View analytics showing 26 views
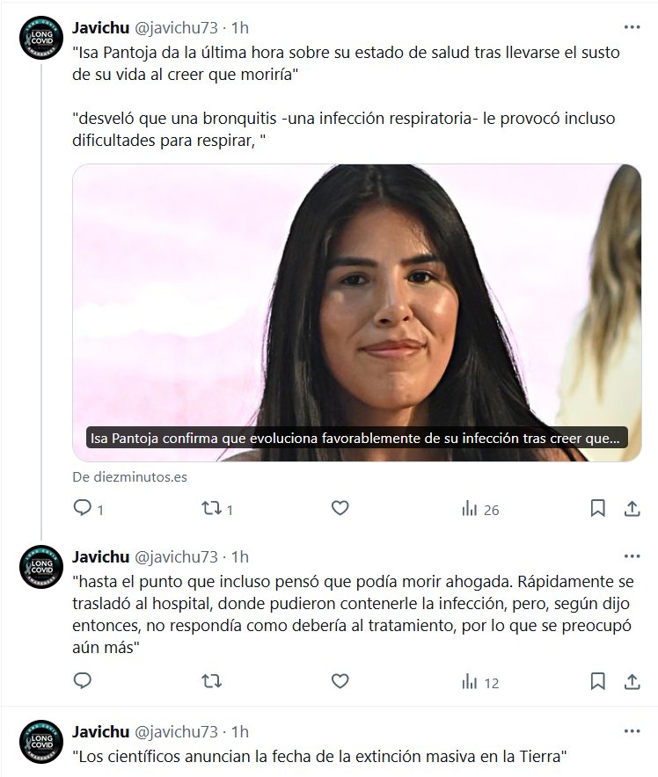 pyautogui.click(x=480, y=509)
